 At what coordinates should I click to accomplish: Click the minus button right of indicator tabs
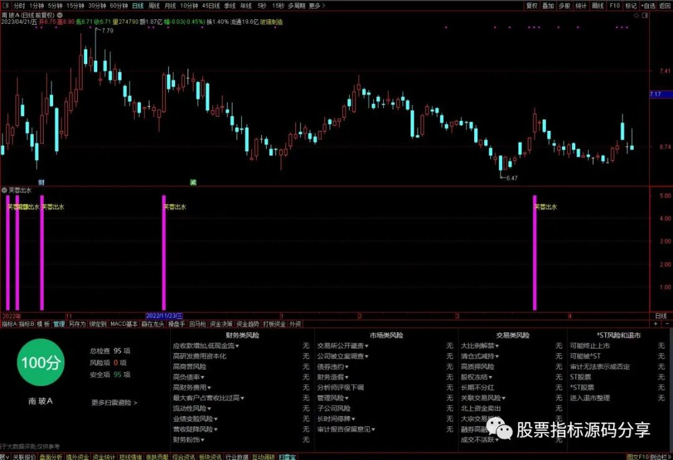[x=667, y=324]
